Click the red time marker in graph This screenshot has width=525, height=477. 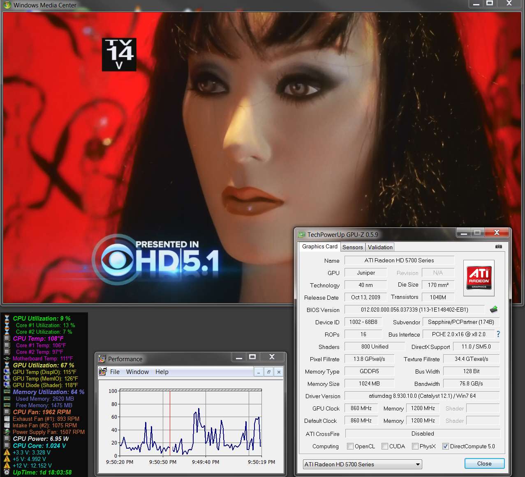(170, 423)
